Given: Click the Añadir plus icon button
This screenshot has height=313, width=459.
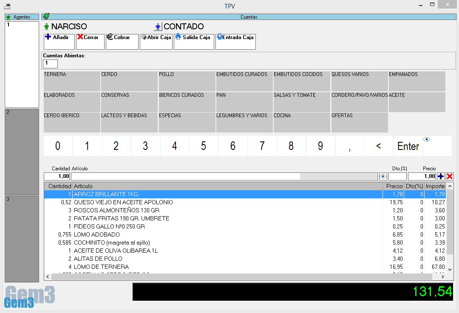Looking at the screenshot, I should click(59, 42).
